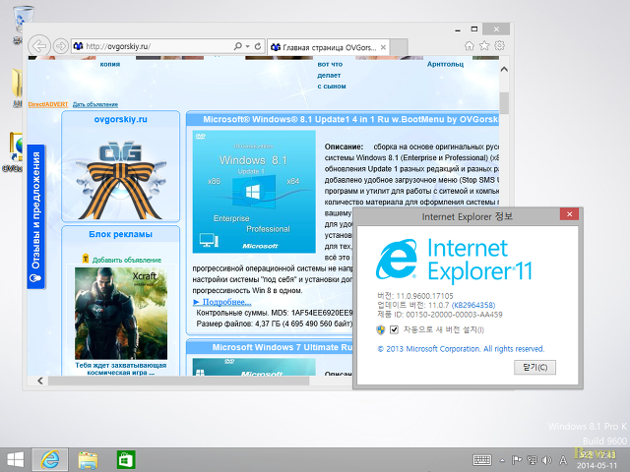
Task: Click the vertical scrollbar thumb
Action: (x=504, y=103)
